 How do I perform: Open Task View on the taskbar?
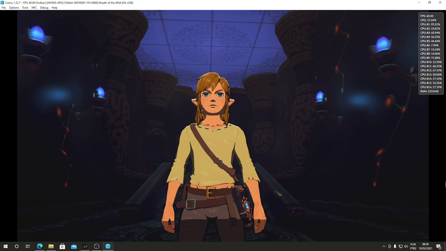point(28,246)
